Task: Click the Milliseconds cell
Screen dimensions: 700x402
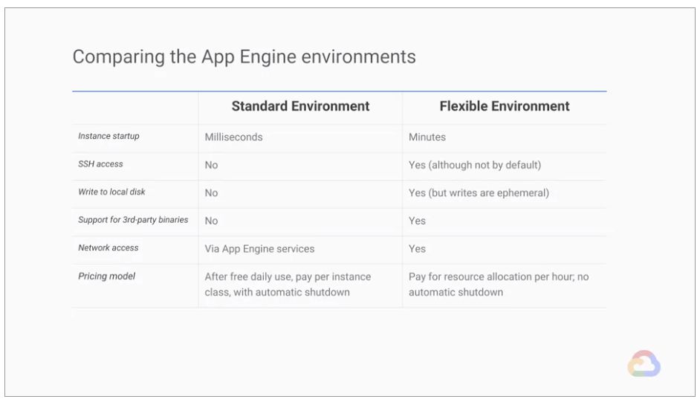Action: pyautogui.click(x=233, y=137)
